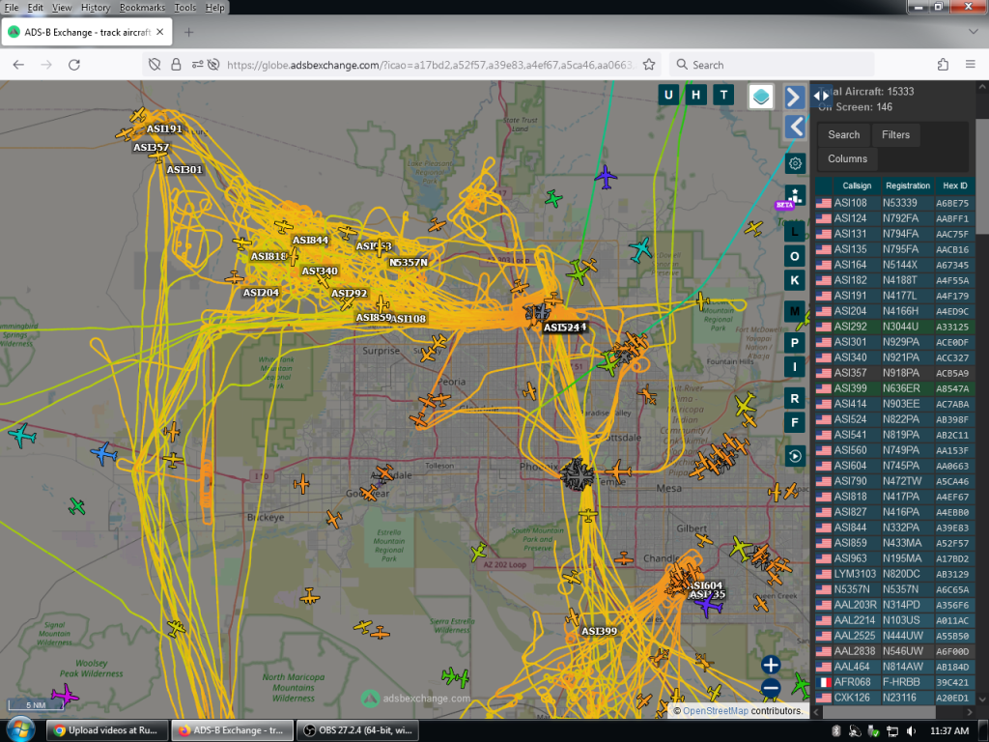Click the purple aircraft near ASI604

[708, 605]
